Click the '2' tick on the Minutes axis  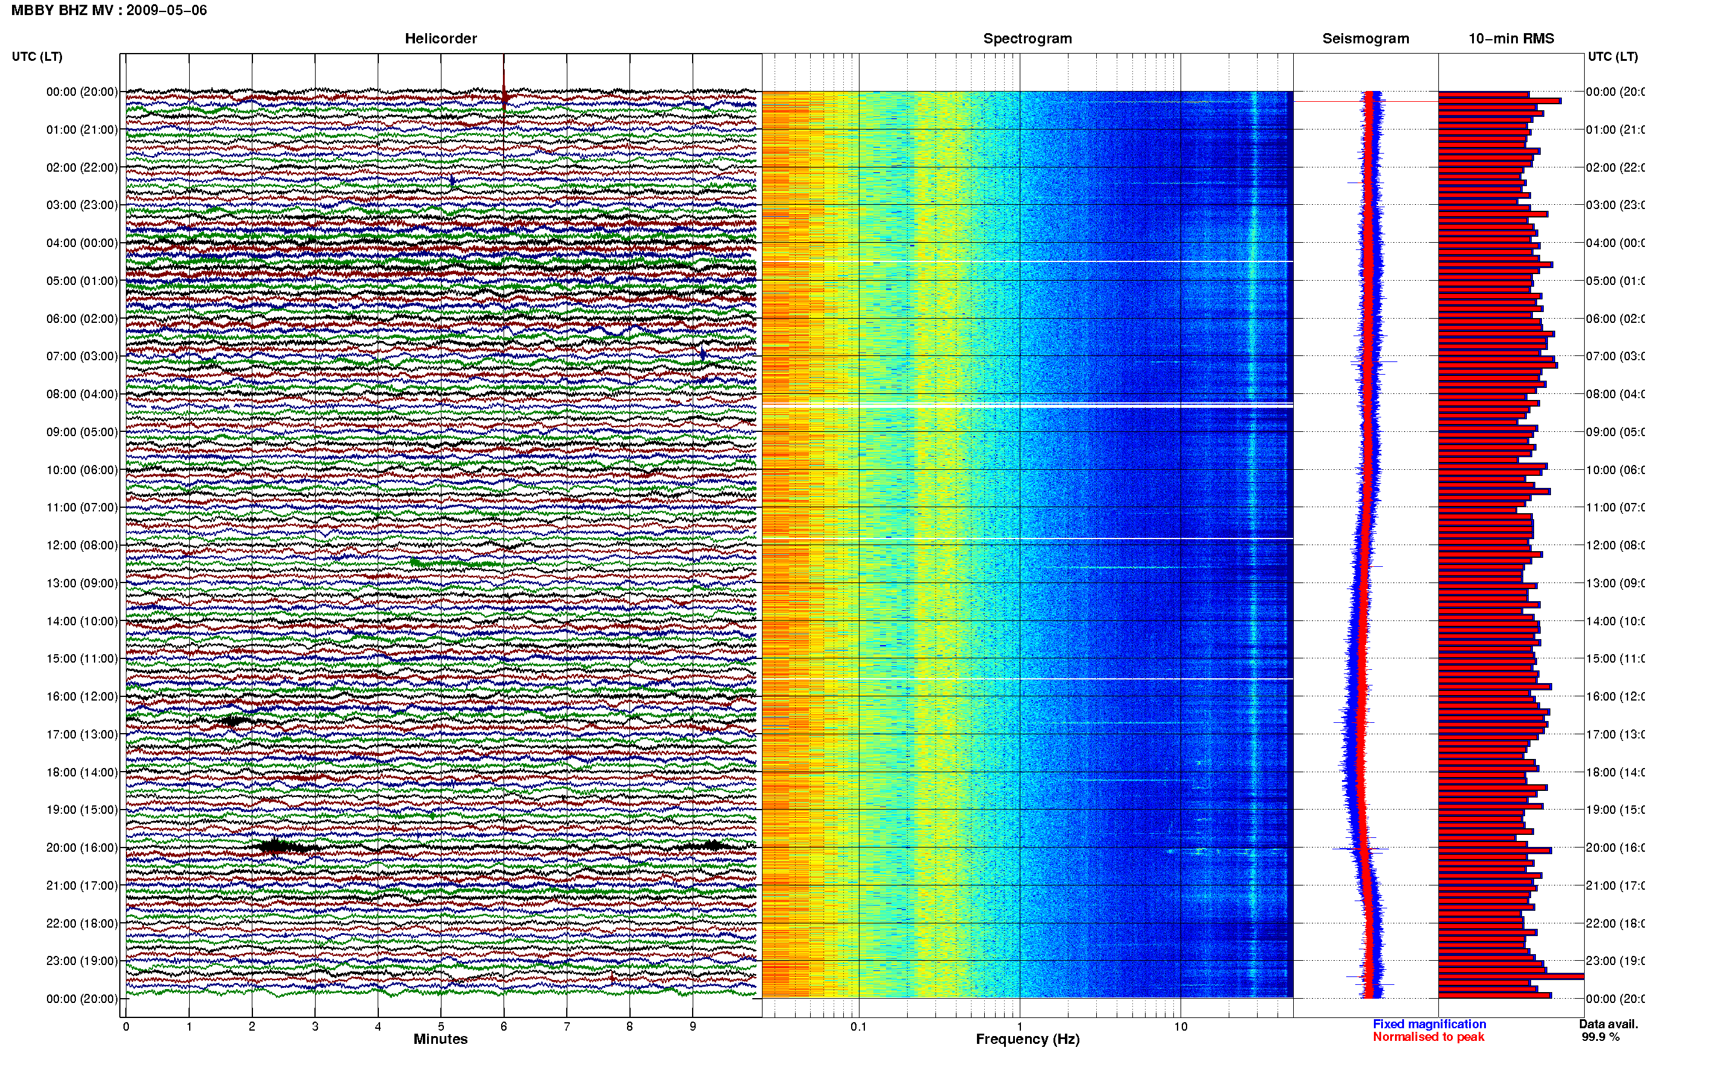pos(252,1027)
